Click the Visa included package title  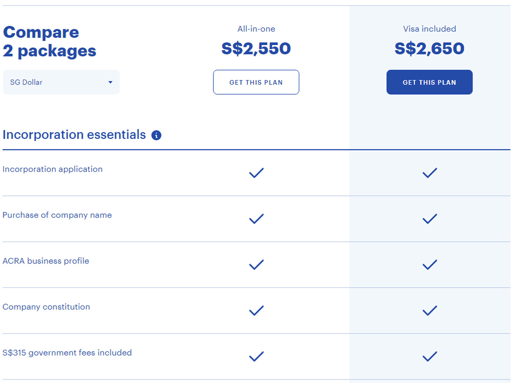point(429,29)
